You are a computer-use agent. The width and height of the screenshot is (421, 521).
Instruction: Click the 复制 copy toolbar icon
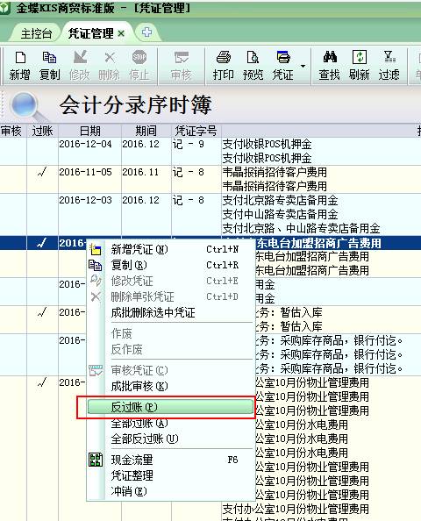(x=49, y=66)
